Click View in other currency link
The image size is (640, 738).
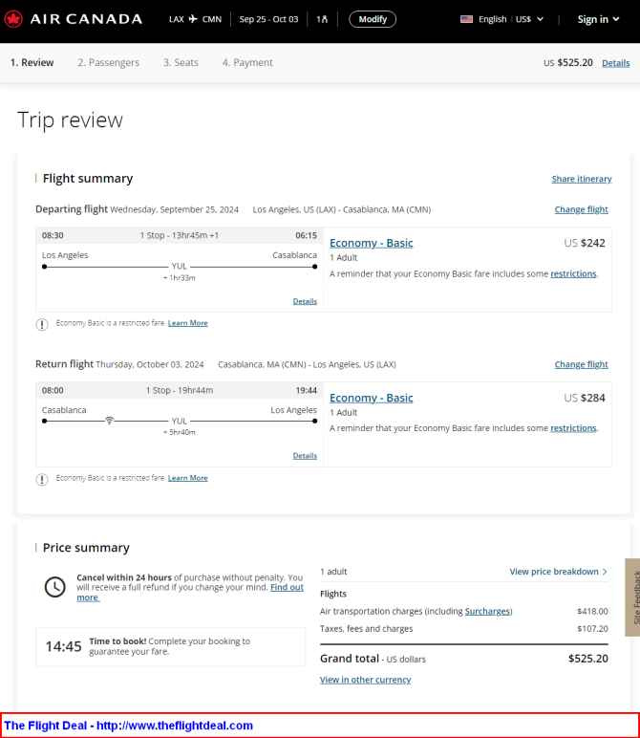pos(366,680)
